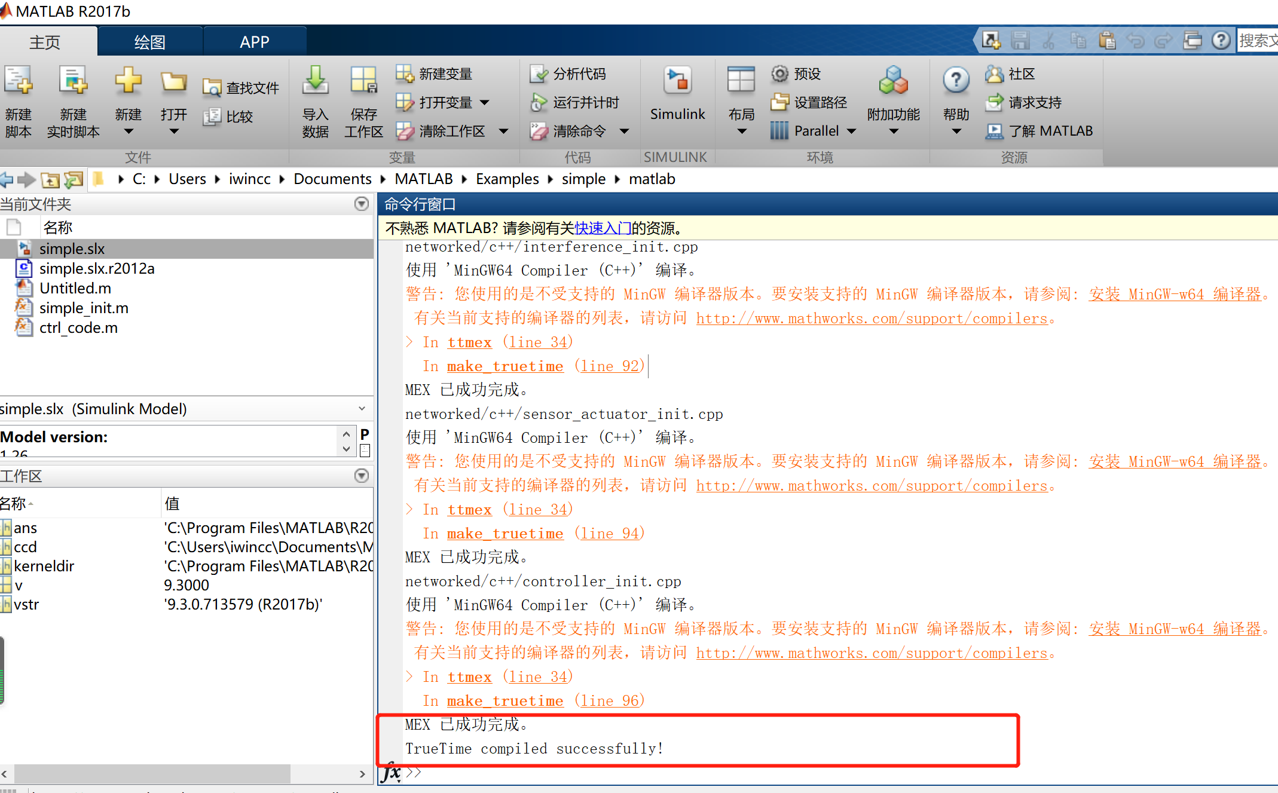1278x793 pixels.
Task: Expand the Clear Commands (清除命令) dropdown
Action: pos(625,131)
